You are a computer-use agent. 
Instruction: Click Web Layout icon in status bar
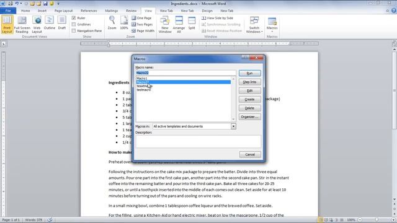[x=331, y=220]
